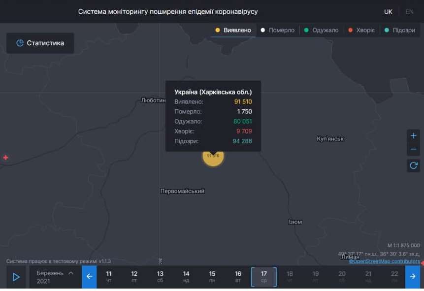Click the refresh map icon
The height and width of the screenshot is (291, 424).
coord(413,165)
